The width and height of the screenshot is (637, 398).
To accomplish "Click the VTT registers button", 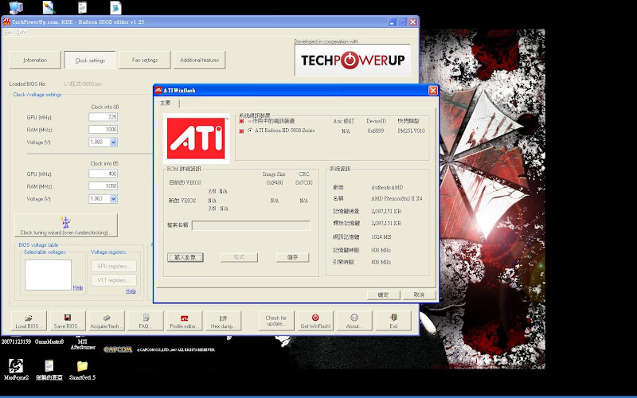I will point(114,280).
